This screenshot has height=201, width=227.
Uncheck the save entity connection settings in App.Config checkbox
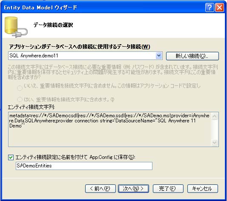[11, 157]
